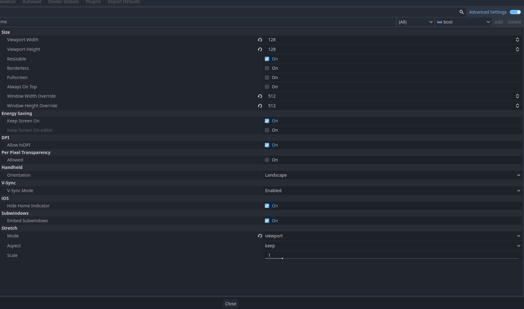Close the project settings dialog
The image size is (524, 309).
(230, 303)
